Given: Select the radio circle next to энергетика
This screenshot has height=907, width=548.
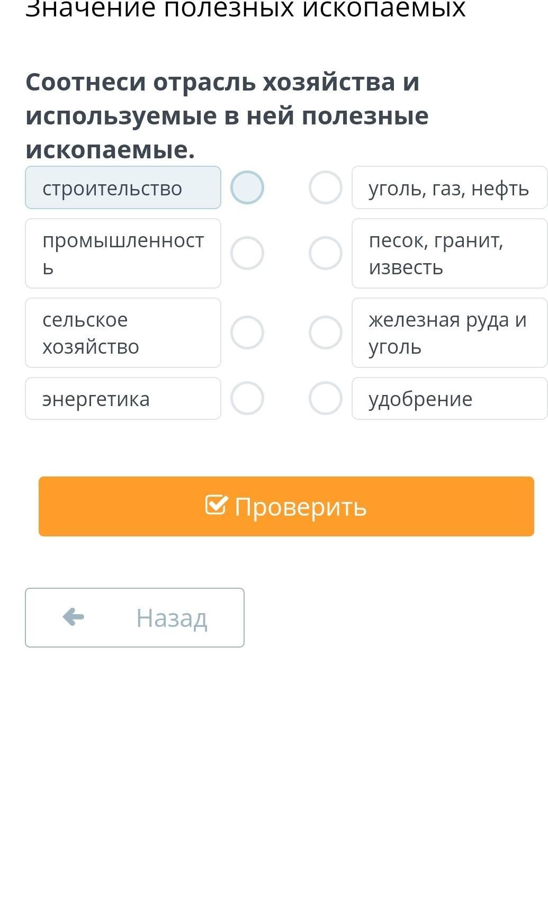Looking at the screenshot, I should coord(247,398).
